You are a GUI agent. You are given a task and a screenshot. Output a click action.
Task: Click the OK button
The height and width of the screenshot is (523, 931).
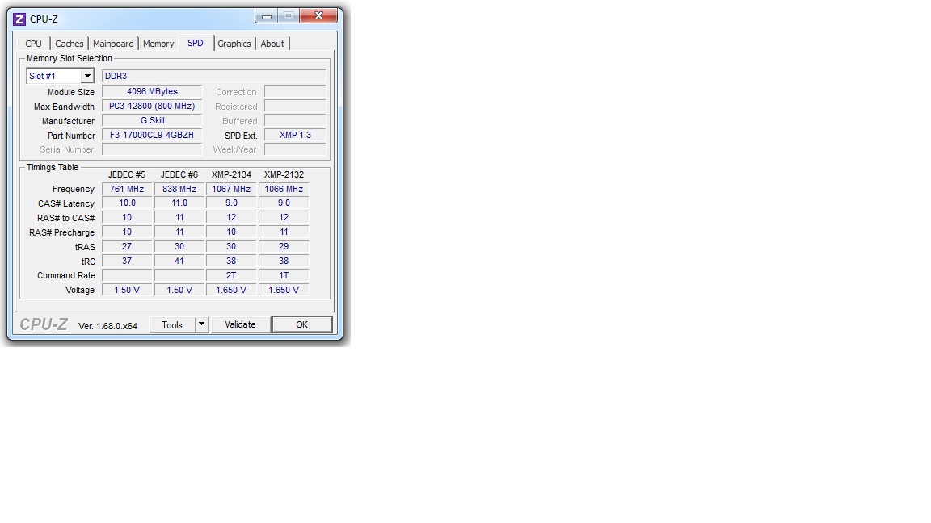click(301, 324)
